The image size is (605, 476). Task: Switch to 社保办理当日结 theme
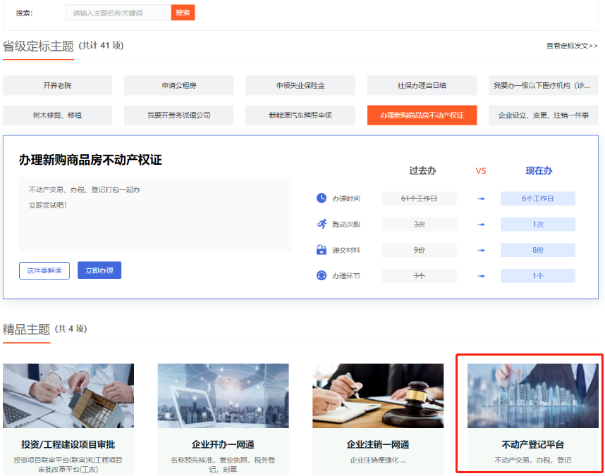[x=422, y=85]
